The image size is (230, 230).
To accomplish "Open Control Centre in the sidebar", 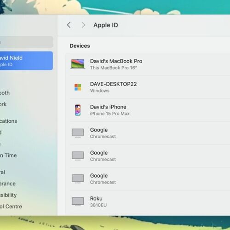I will coord(11,207).
